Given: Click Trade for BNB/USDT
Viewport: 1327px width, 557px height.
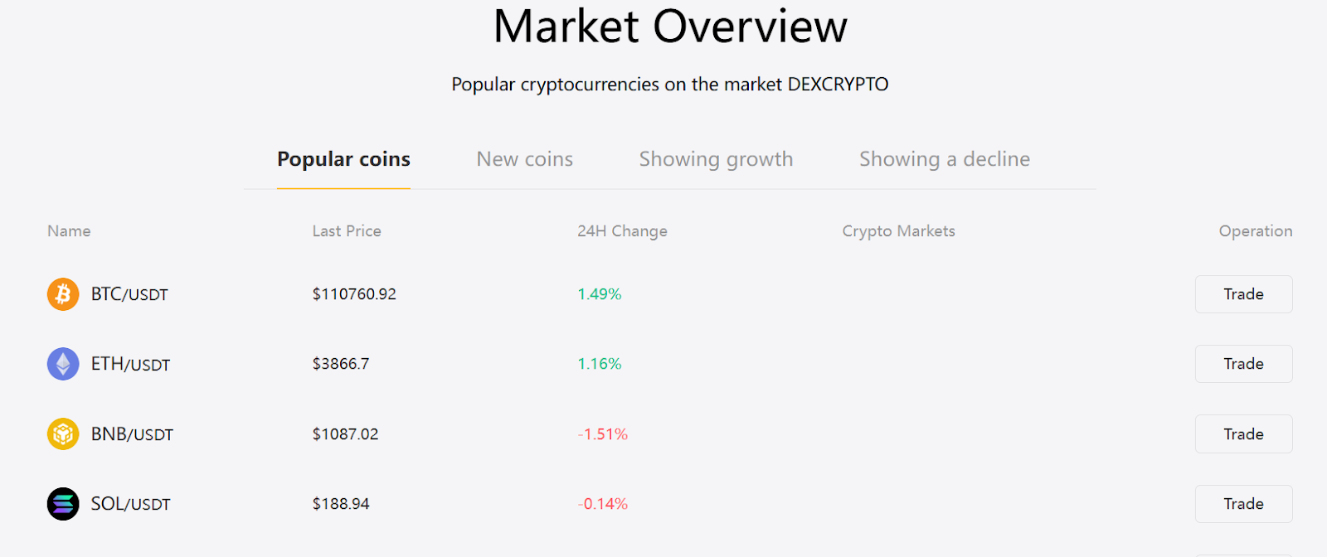Looking at the screenshot, I should tap(1242, 433).
